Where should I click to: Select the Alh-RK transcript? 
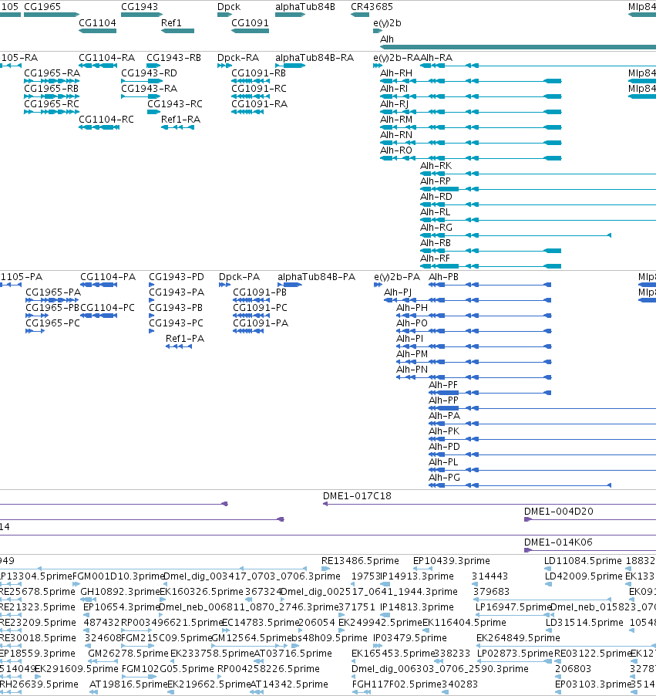[x=538, y=174]
